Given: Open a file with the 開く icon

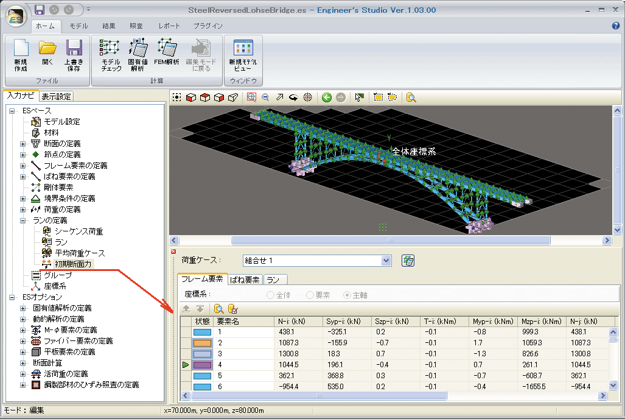Looking at the screenshot, I should [x=47, y=52].
